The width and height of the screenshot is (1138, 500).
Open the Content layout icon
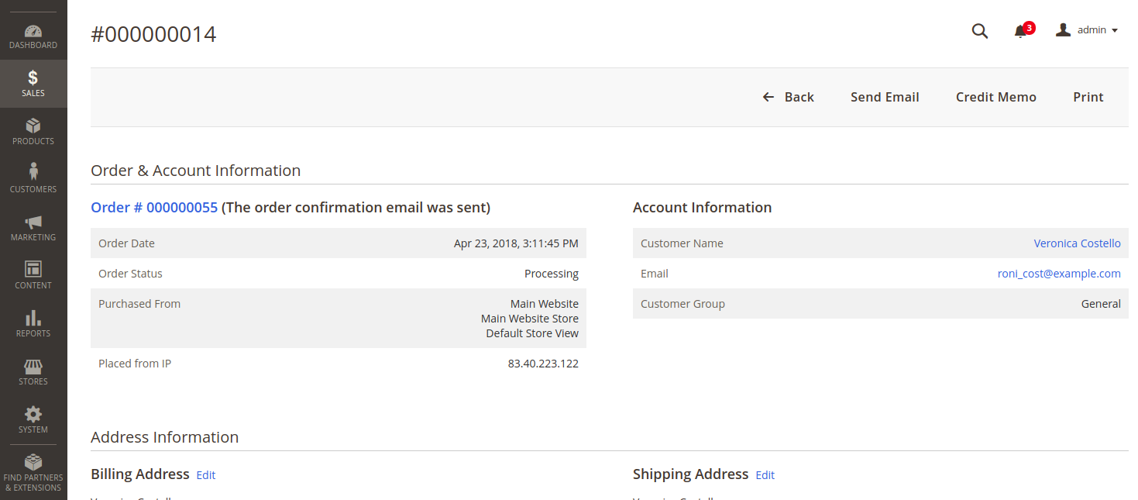tap(33, 270)
